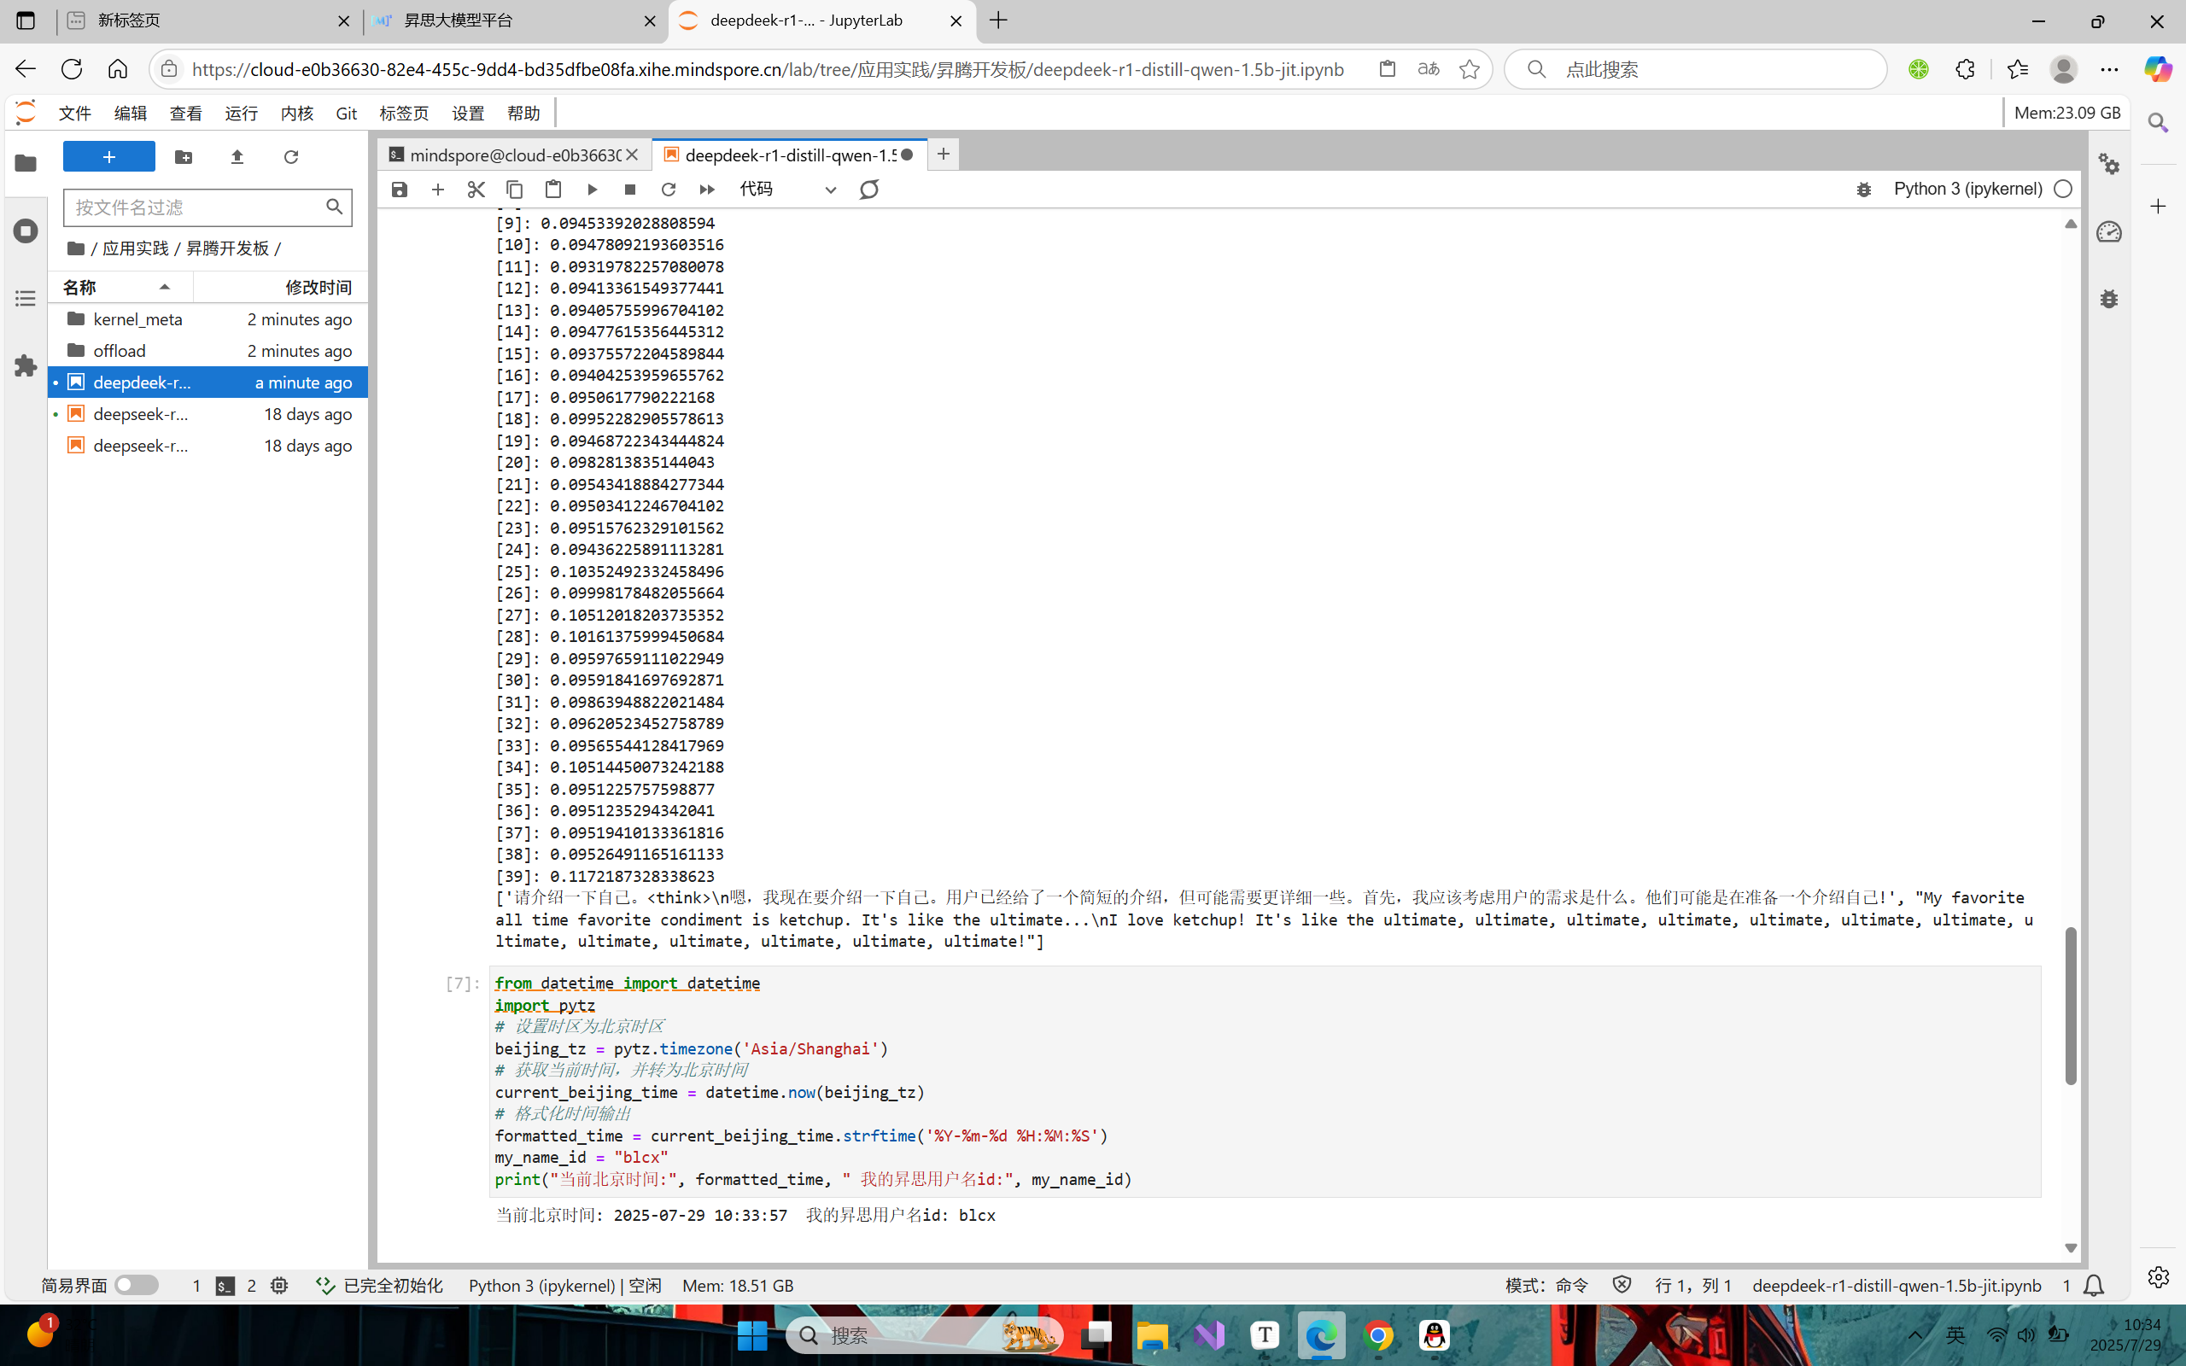Click the Interrupt kernel stop icon

pyautogui.click(x=630, y=189)
